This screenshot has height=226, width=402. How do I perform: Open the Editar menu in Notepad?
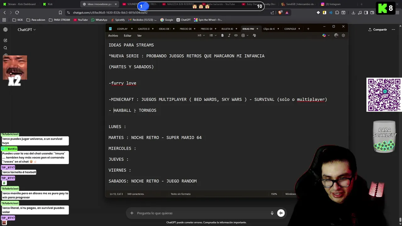coord(128,35)
